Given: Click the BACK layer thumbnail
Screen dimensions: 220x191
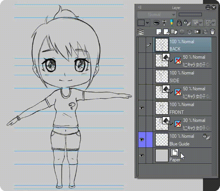Looking at the screenshot, I should pyautogui.click(x=162, y=45).
